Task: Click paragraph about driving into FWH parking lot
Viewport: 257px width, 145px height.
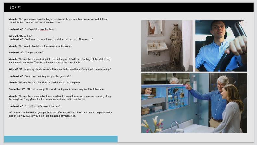Action: click(x=60, y=61)
